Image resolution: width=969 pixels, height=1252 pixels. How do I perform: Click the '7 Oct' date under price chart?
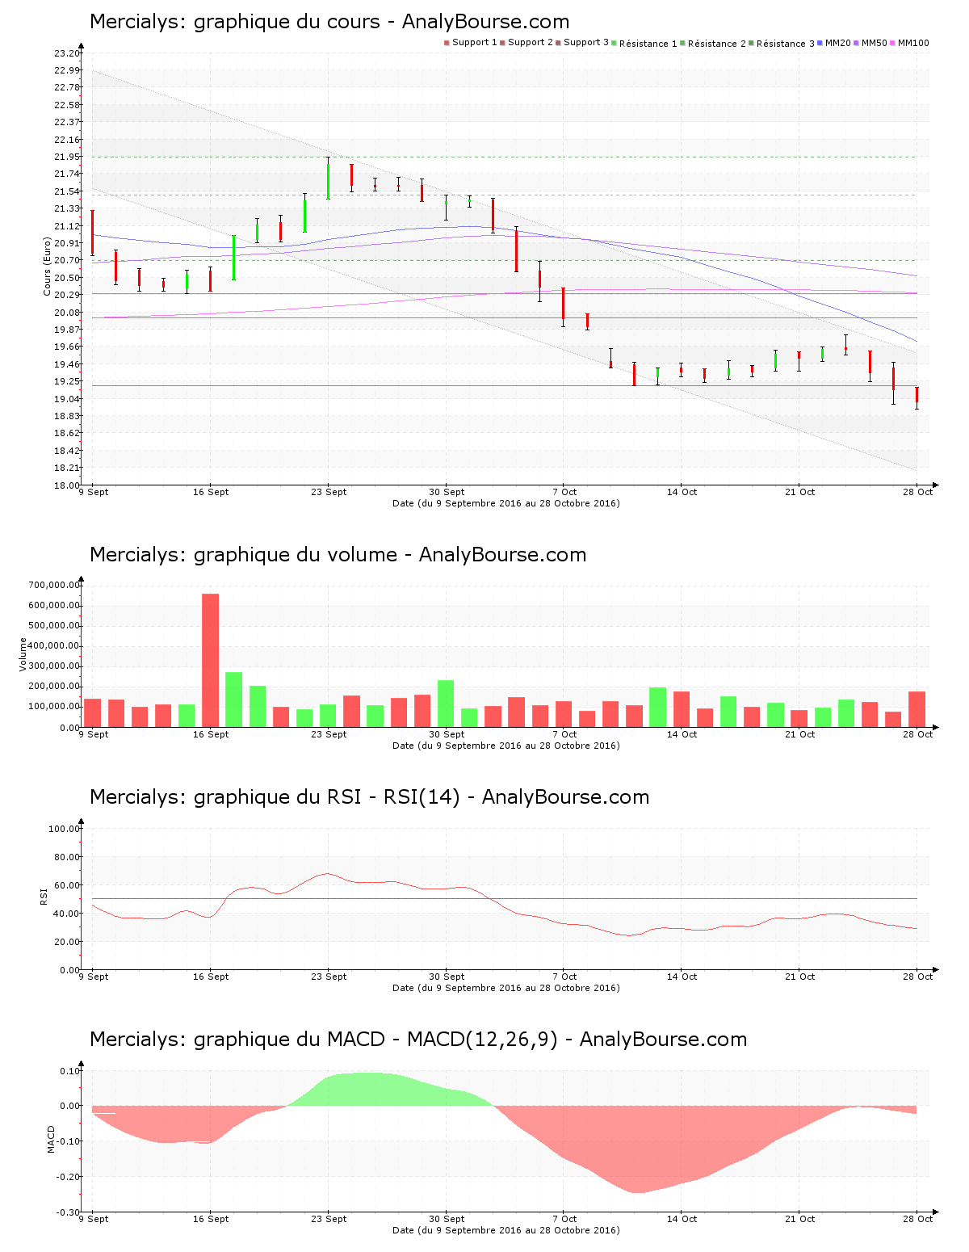point(564,492)
